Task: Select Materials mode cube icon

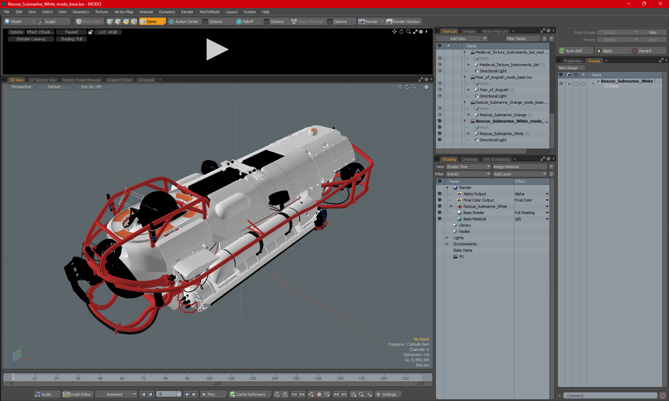Action: point(134,22)
